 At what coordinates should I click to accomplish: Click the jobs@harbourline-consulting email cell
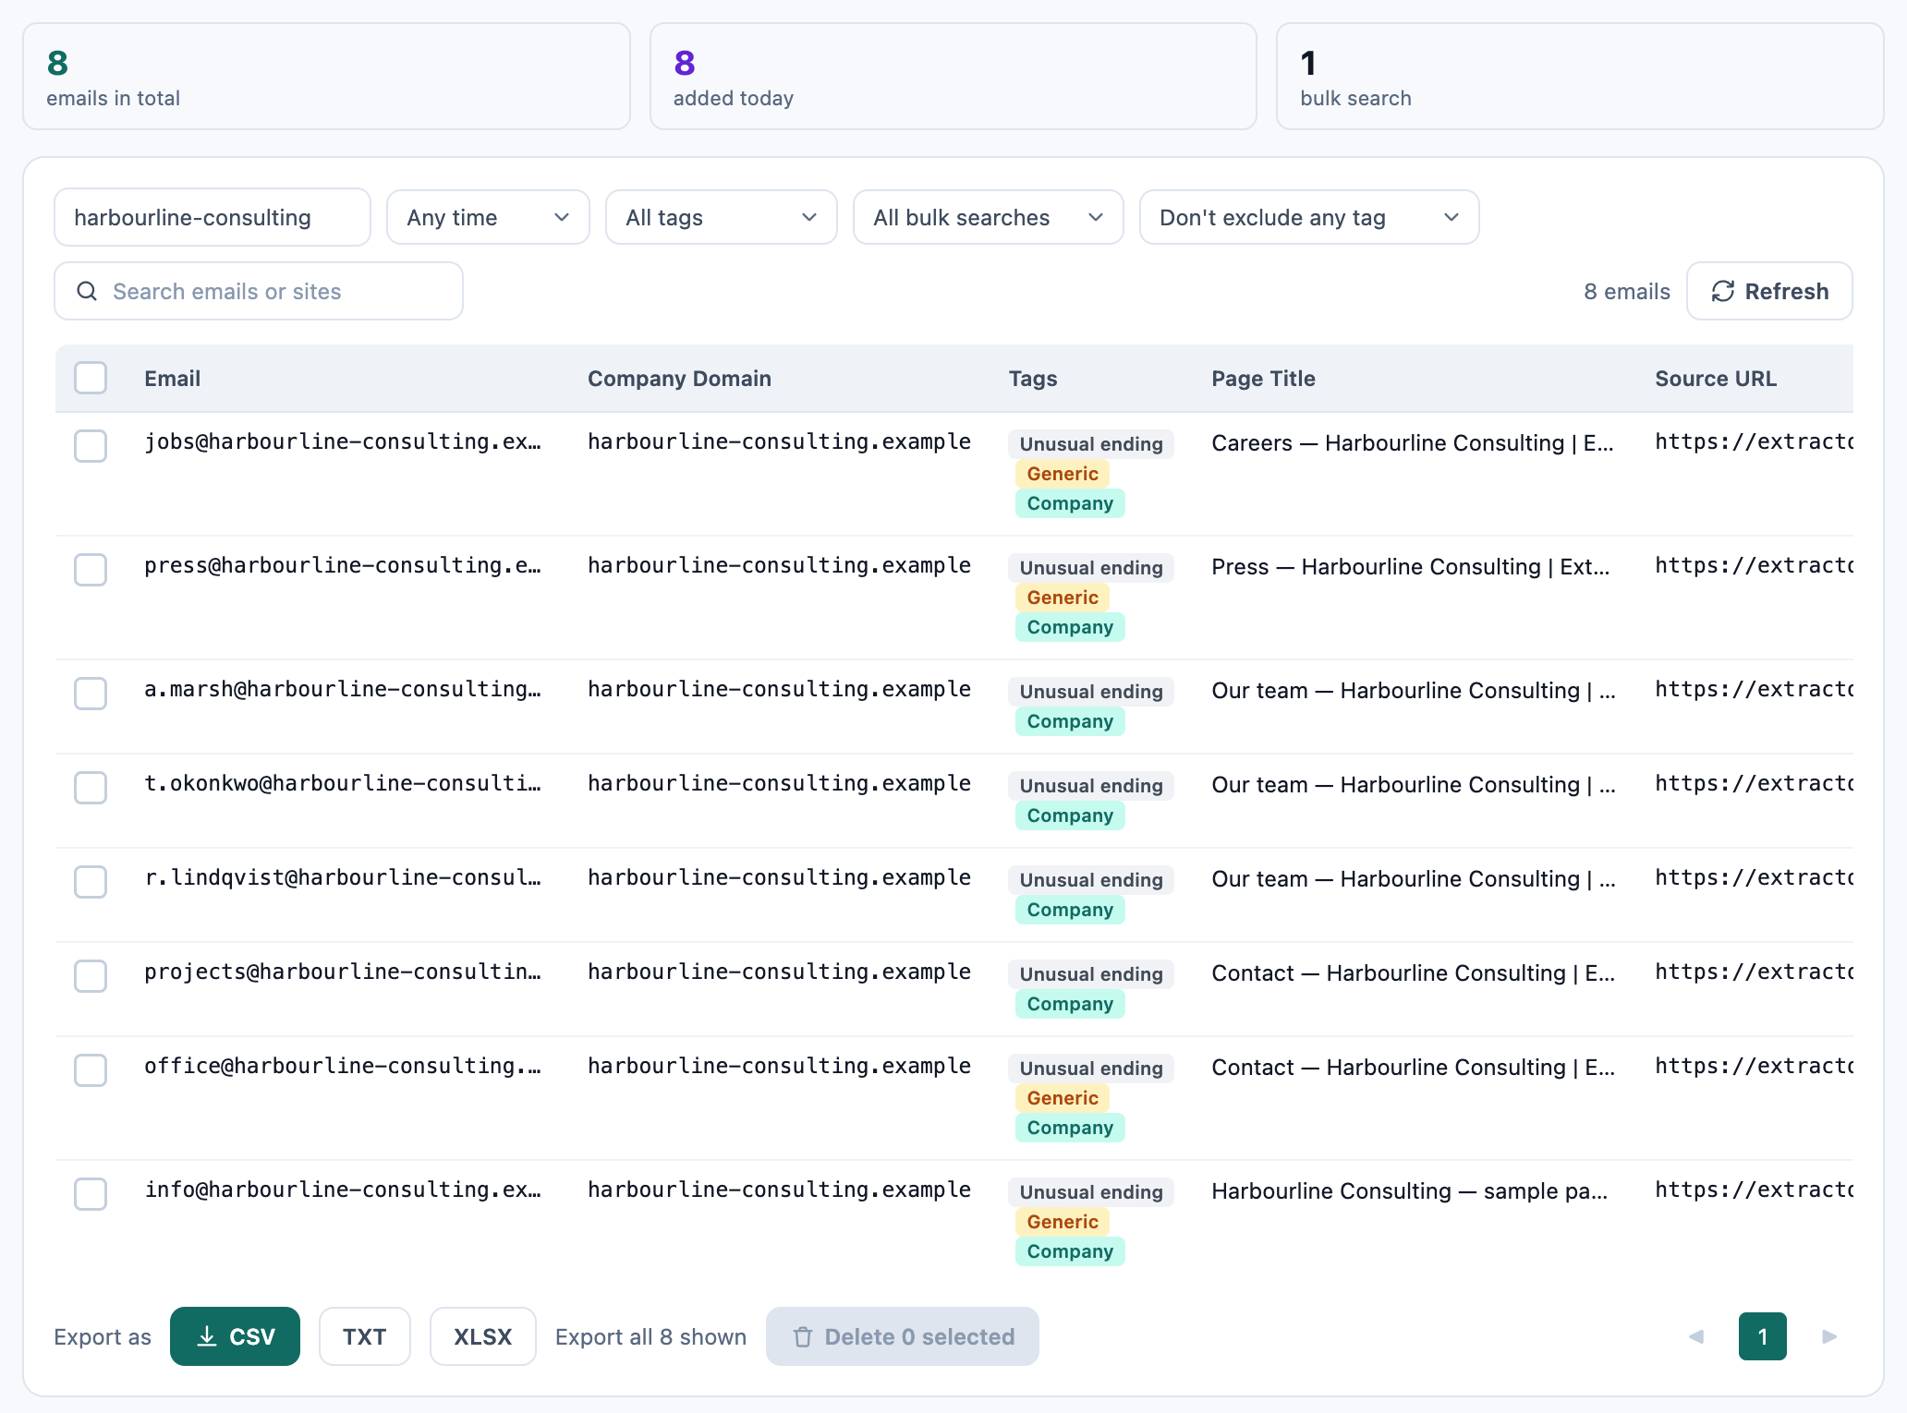[x=343, y=442]
